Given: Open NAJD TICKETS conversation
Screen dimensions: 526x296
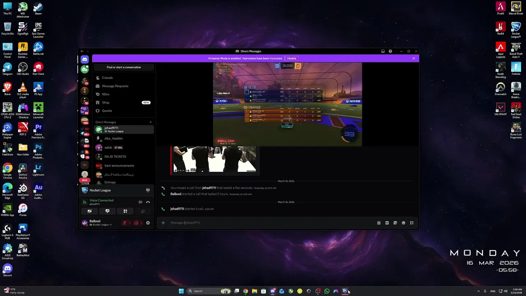Looking at the screenshot, I should click(124, 157).
